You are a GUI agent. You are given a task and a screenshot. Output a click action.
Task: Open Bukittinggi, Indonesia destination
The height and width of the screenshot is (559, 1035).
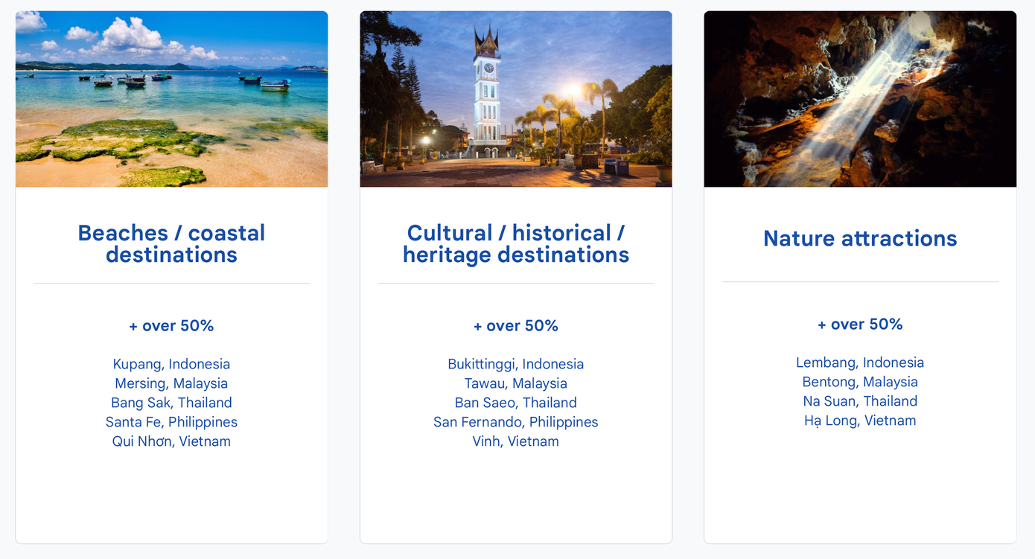click(515, 364)
